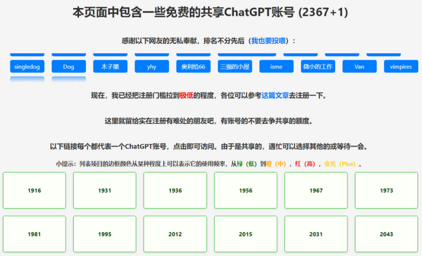Visit shared account 2043

tap(387, 234)
